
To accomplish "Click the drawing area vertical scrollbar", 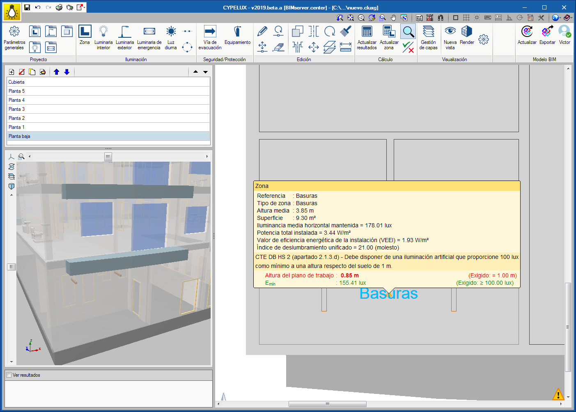I will pos(568,327).
